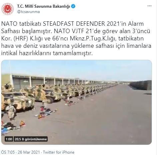Click the 20,5 B görüntülenme view counter
This screenshot has height=155, width=157.
click(x=31, y=139)
